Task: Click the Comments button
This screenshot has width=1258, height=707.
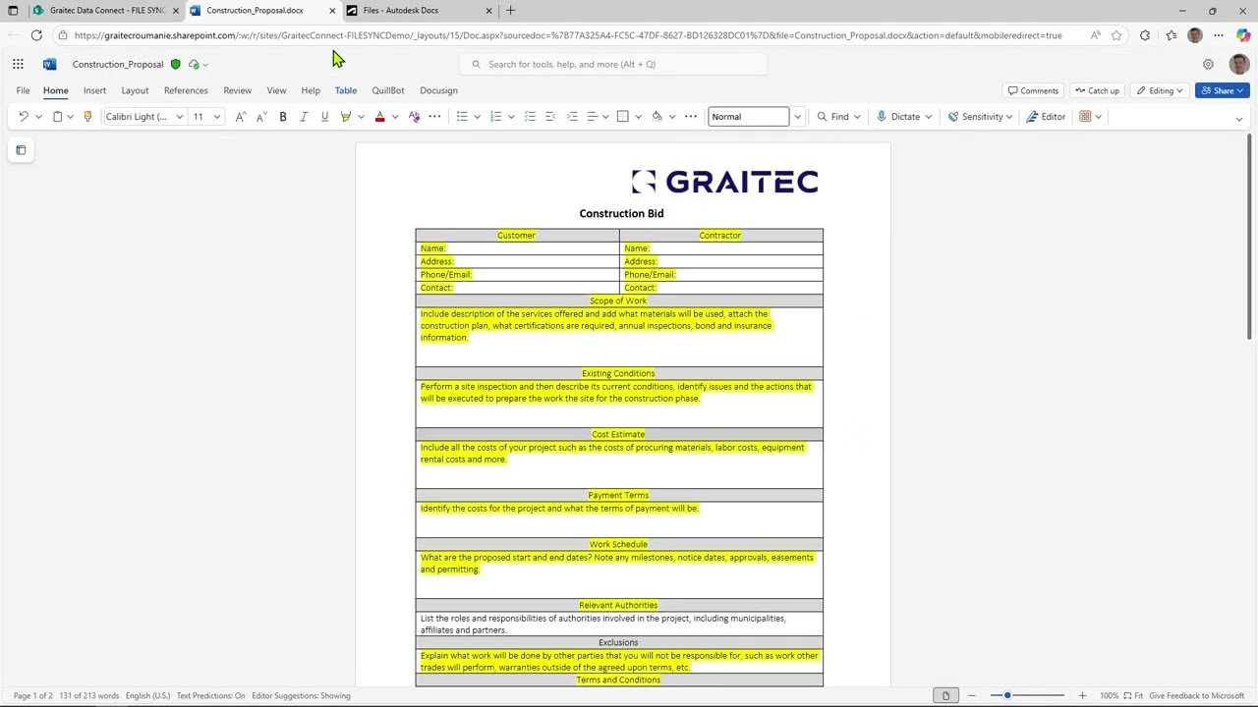Action: 1033,90
